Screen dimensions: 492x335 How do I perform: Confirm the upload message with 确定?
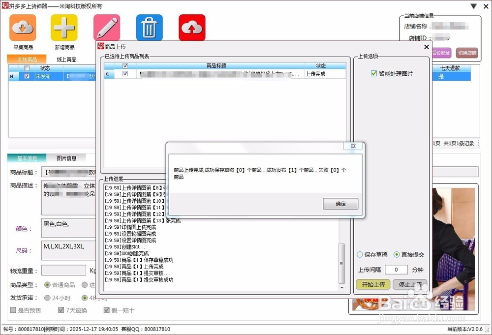pos(340,204)
